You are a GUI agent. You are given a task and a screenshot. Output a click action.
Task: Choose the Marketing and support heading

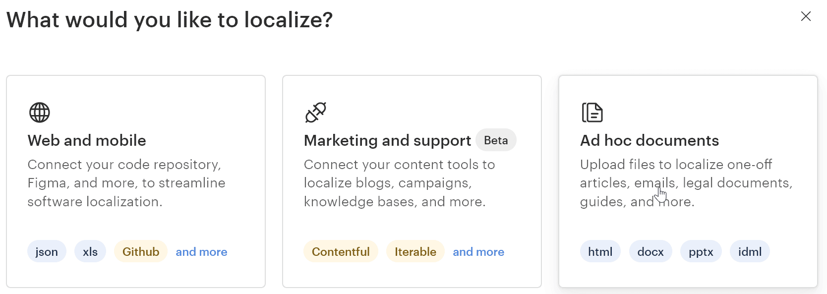[x=387, y=140]
